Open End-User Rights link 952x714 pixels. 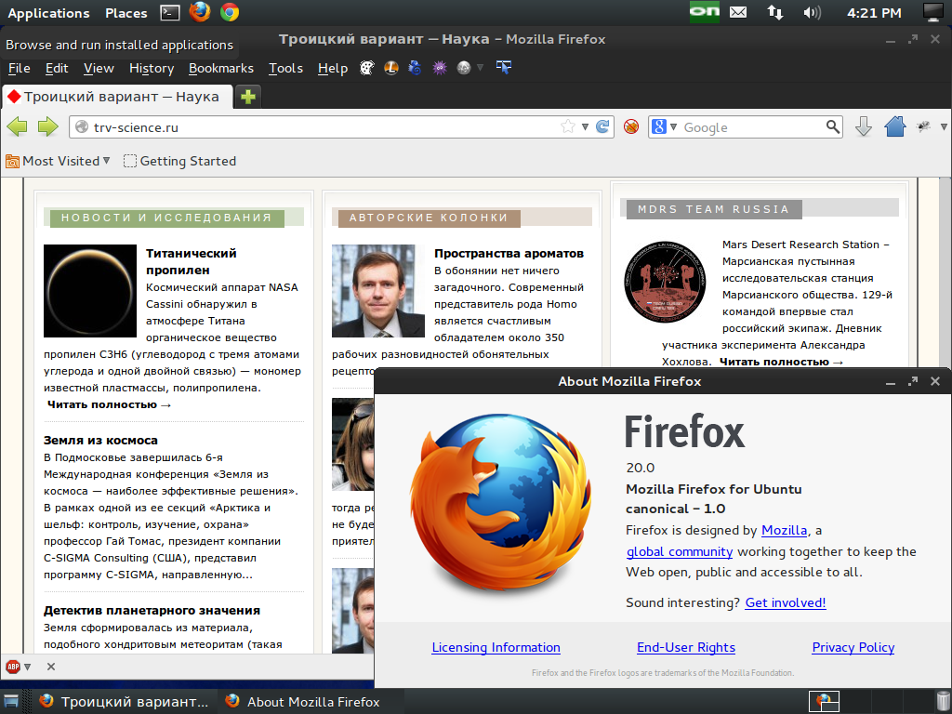(x=686, y=647)
